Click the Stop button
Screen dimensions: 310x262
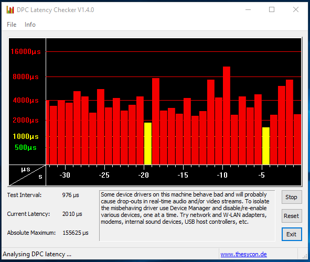(x=292, y=197)
